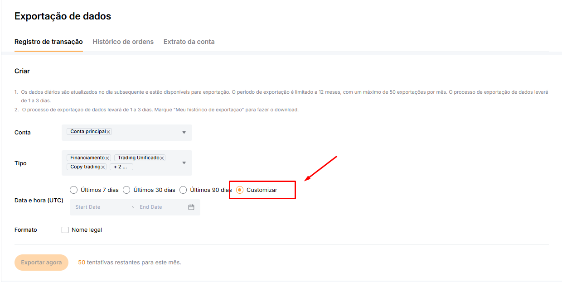Viewport: 562px width, 282px height.
Task: Remove the Conta principal tag
Action: (108, 132)
